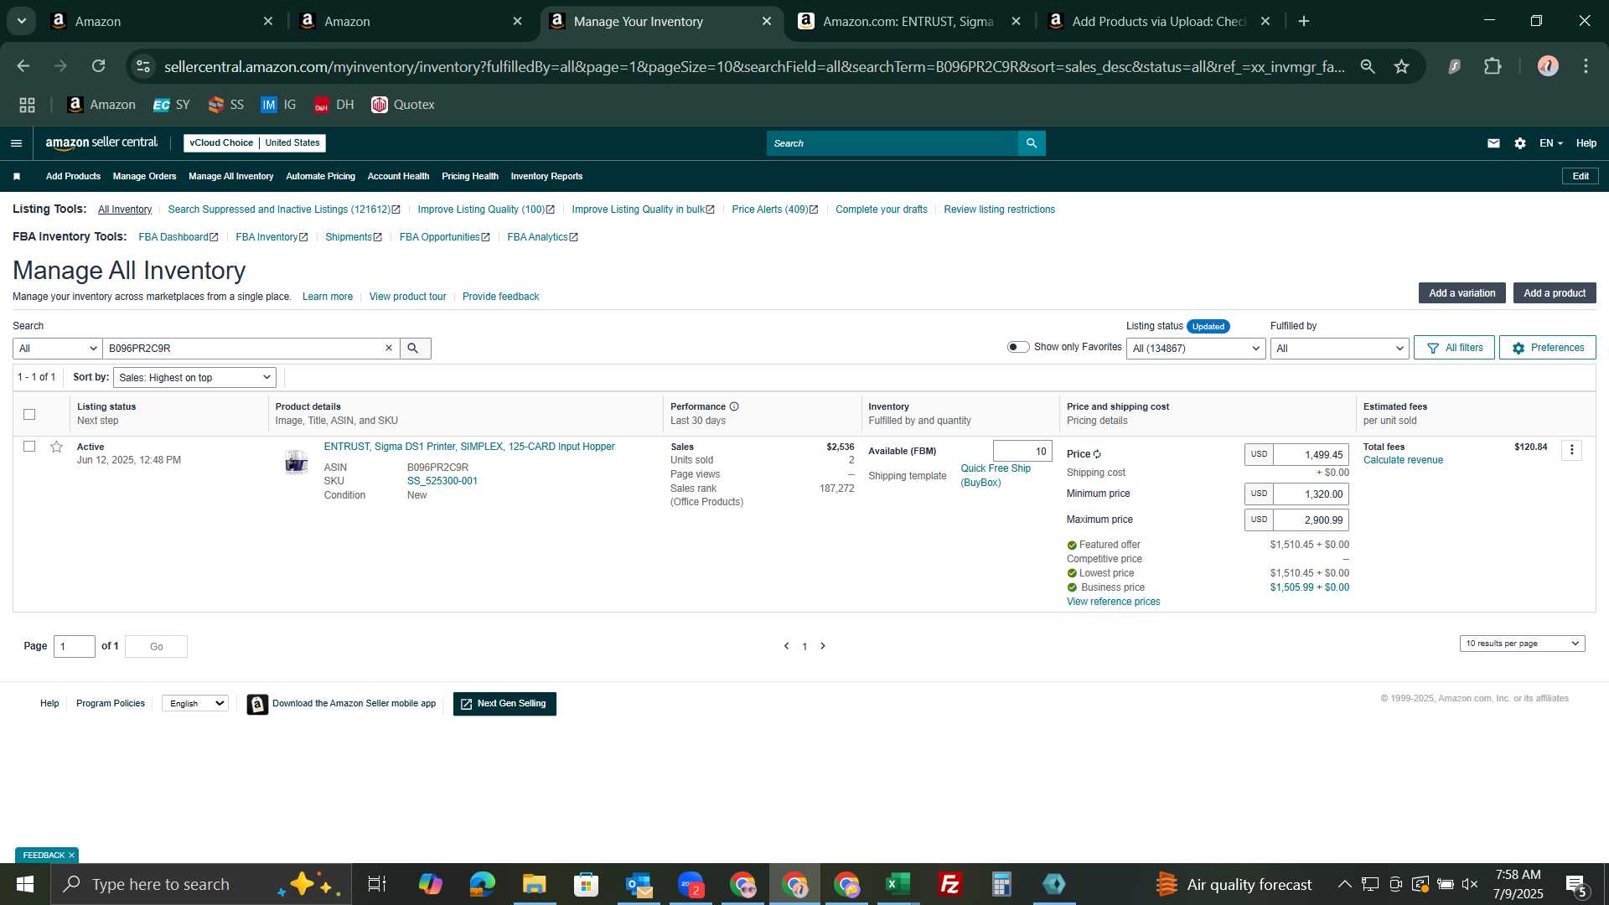This screenshot has height=905, width=1609.
Task: Open a new browser tab
Action: point(1304,21)
